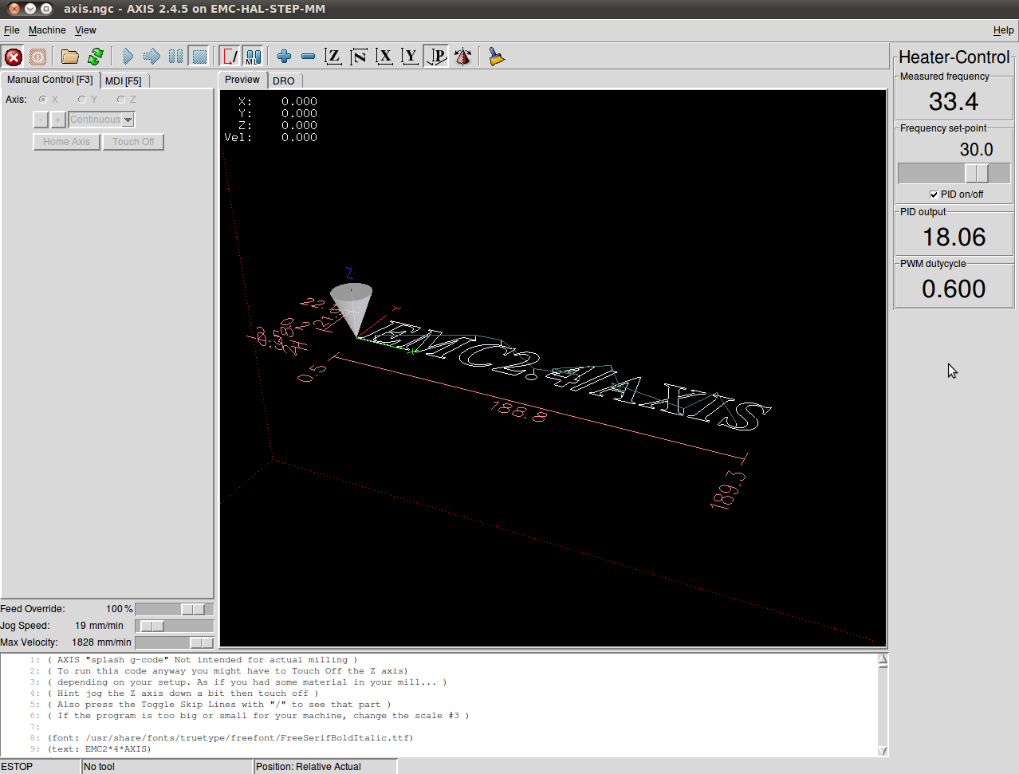Image resolution: width=1019 pixels, height=774 pixels.
Task: Click G-code line 6 scale comment
Action: pyautogui.click(x=258, y=716)
